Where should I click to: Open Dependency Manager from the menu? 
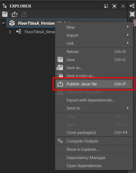[x=94, y=158]
